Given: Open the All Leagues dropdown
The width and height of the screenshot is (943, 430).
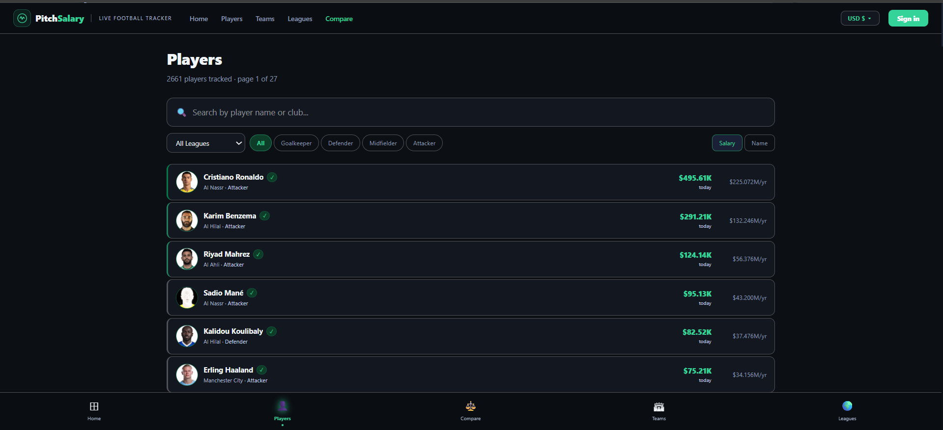Looking at the screenshot, I should click(206, 143).
